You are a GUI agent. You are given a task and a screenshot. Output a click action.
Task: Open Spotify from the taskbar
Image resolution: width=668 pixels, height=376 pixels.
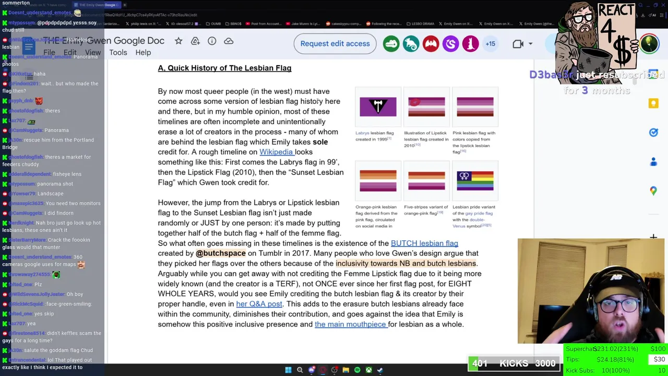pyautogui.click(x=357, y=370)
